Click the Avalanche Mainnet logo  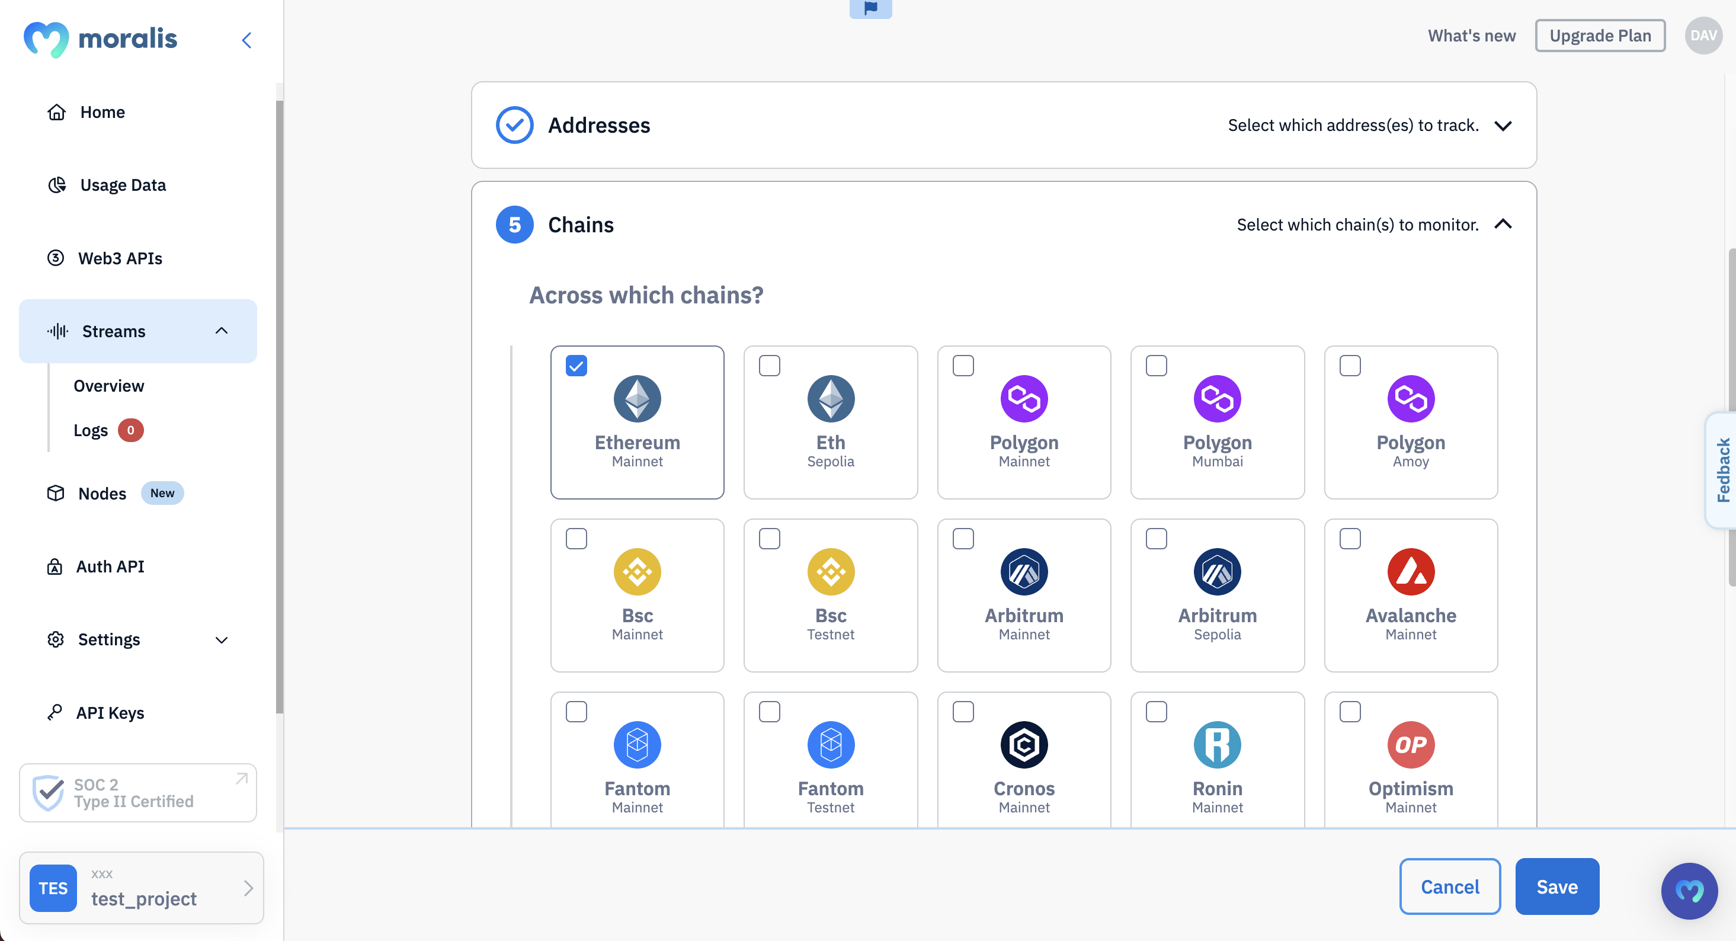pos(1411,572)
